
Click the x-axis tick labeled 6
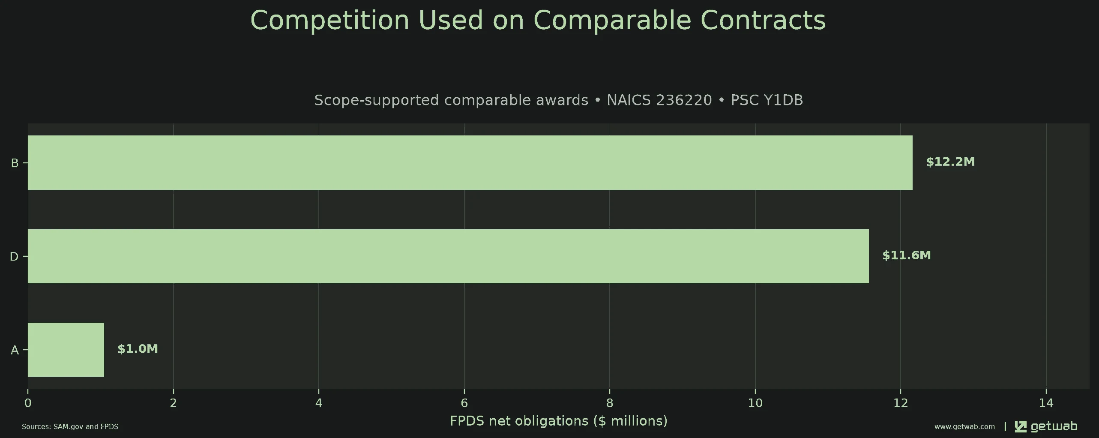(464, 403)
